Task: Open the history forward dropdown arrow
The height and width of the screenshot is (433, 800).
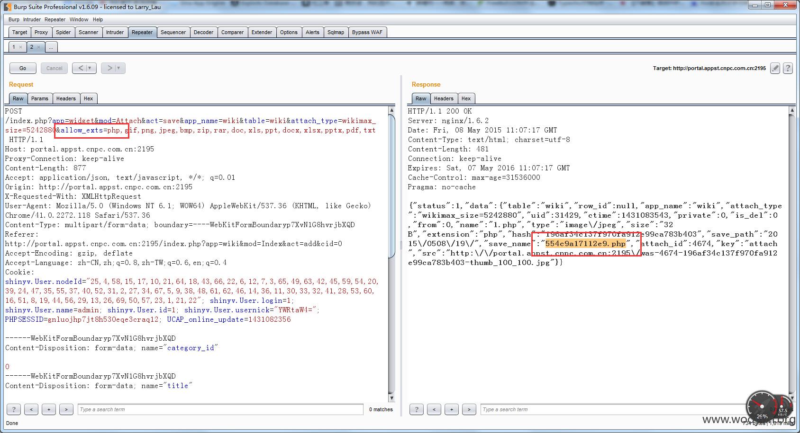Action: pyautogui.click(x=119, y=68)
